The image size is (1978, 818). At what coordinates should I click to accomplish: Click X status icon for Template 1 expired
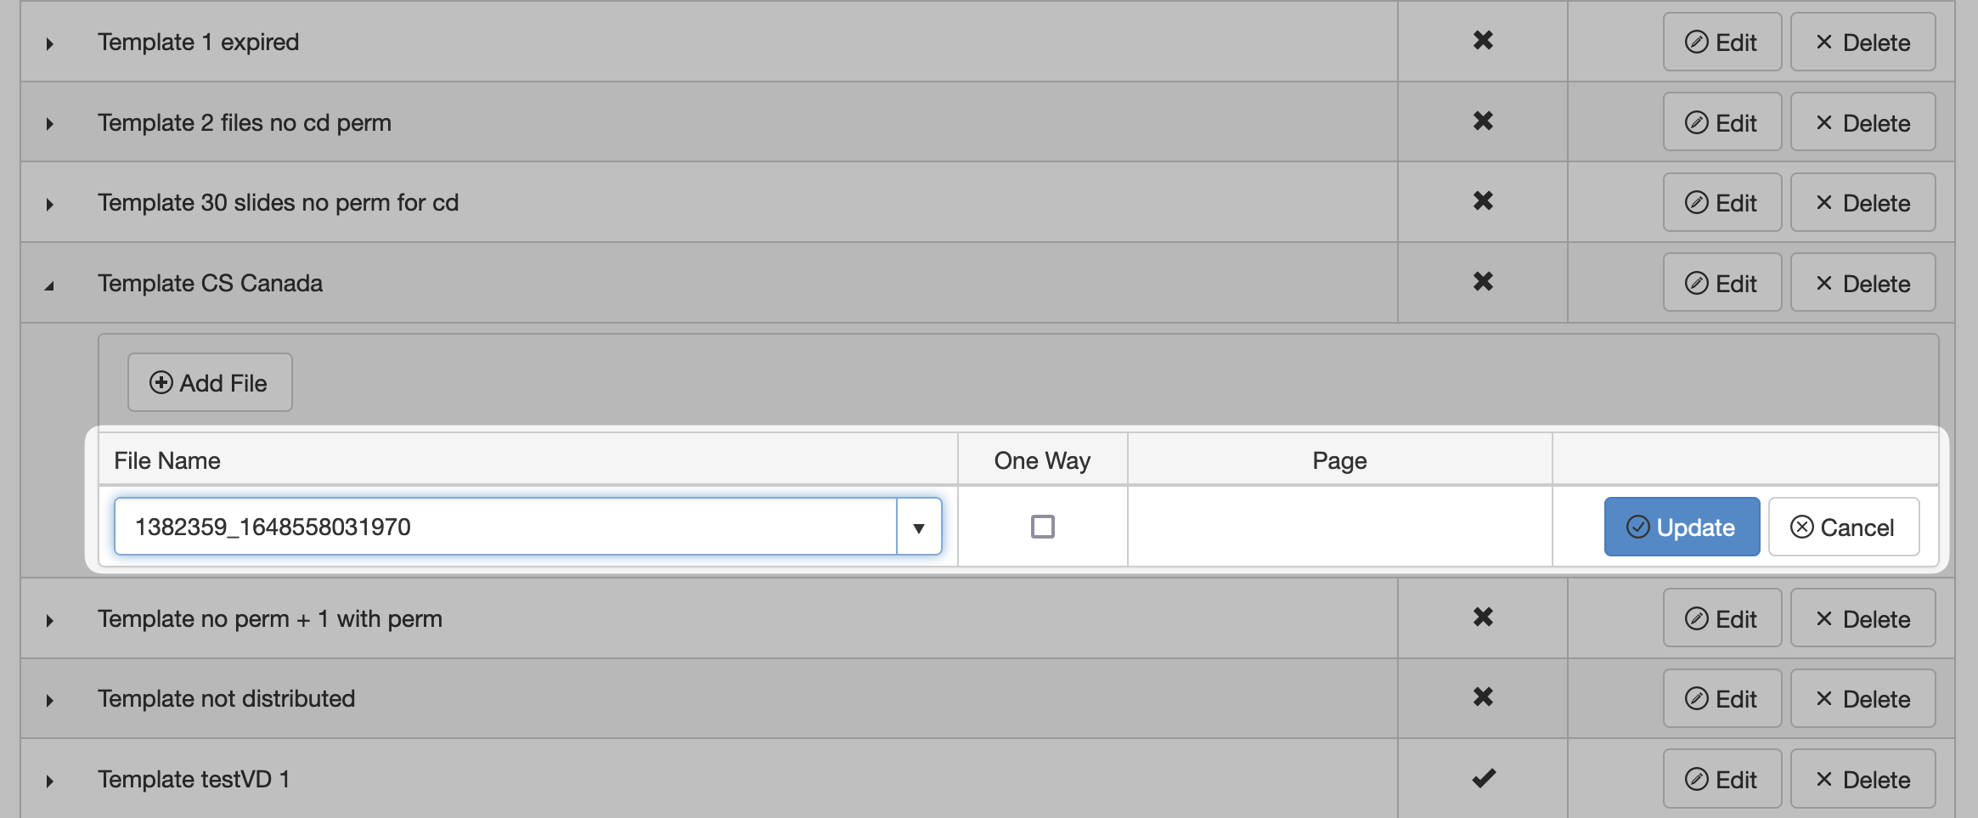(x=1483, y=41)
